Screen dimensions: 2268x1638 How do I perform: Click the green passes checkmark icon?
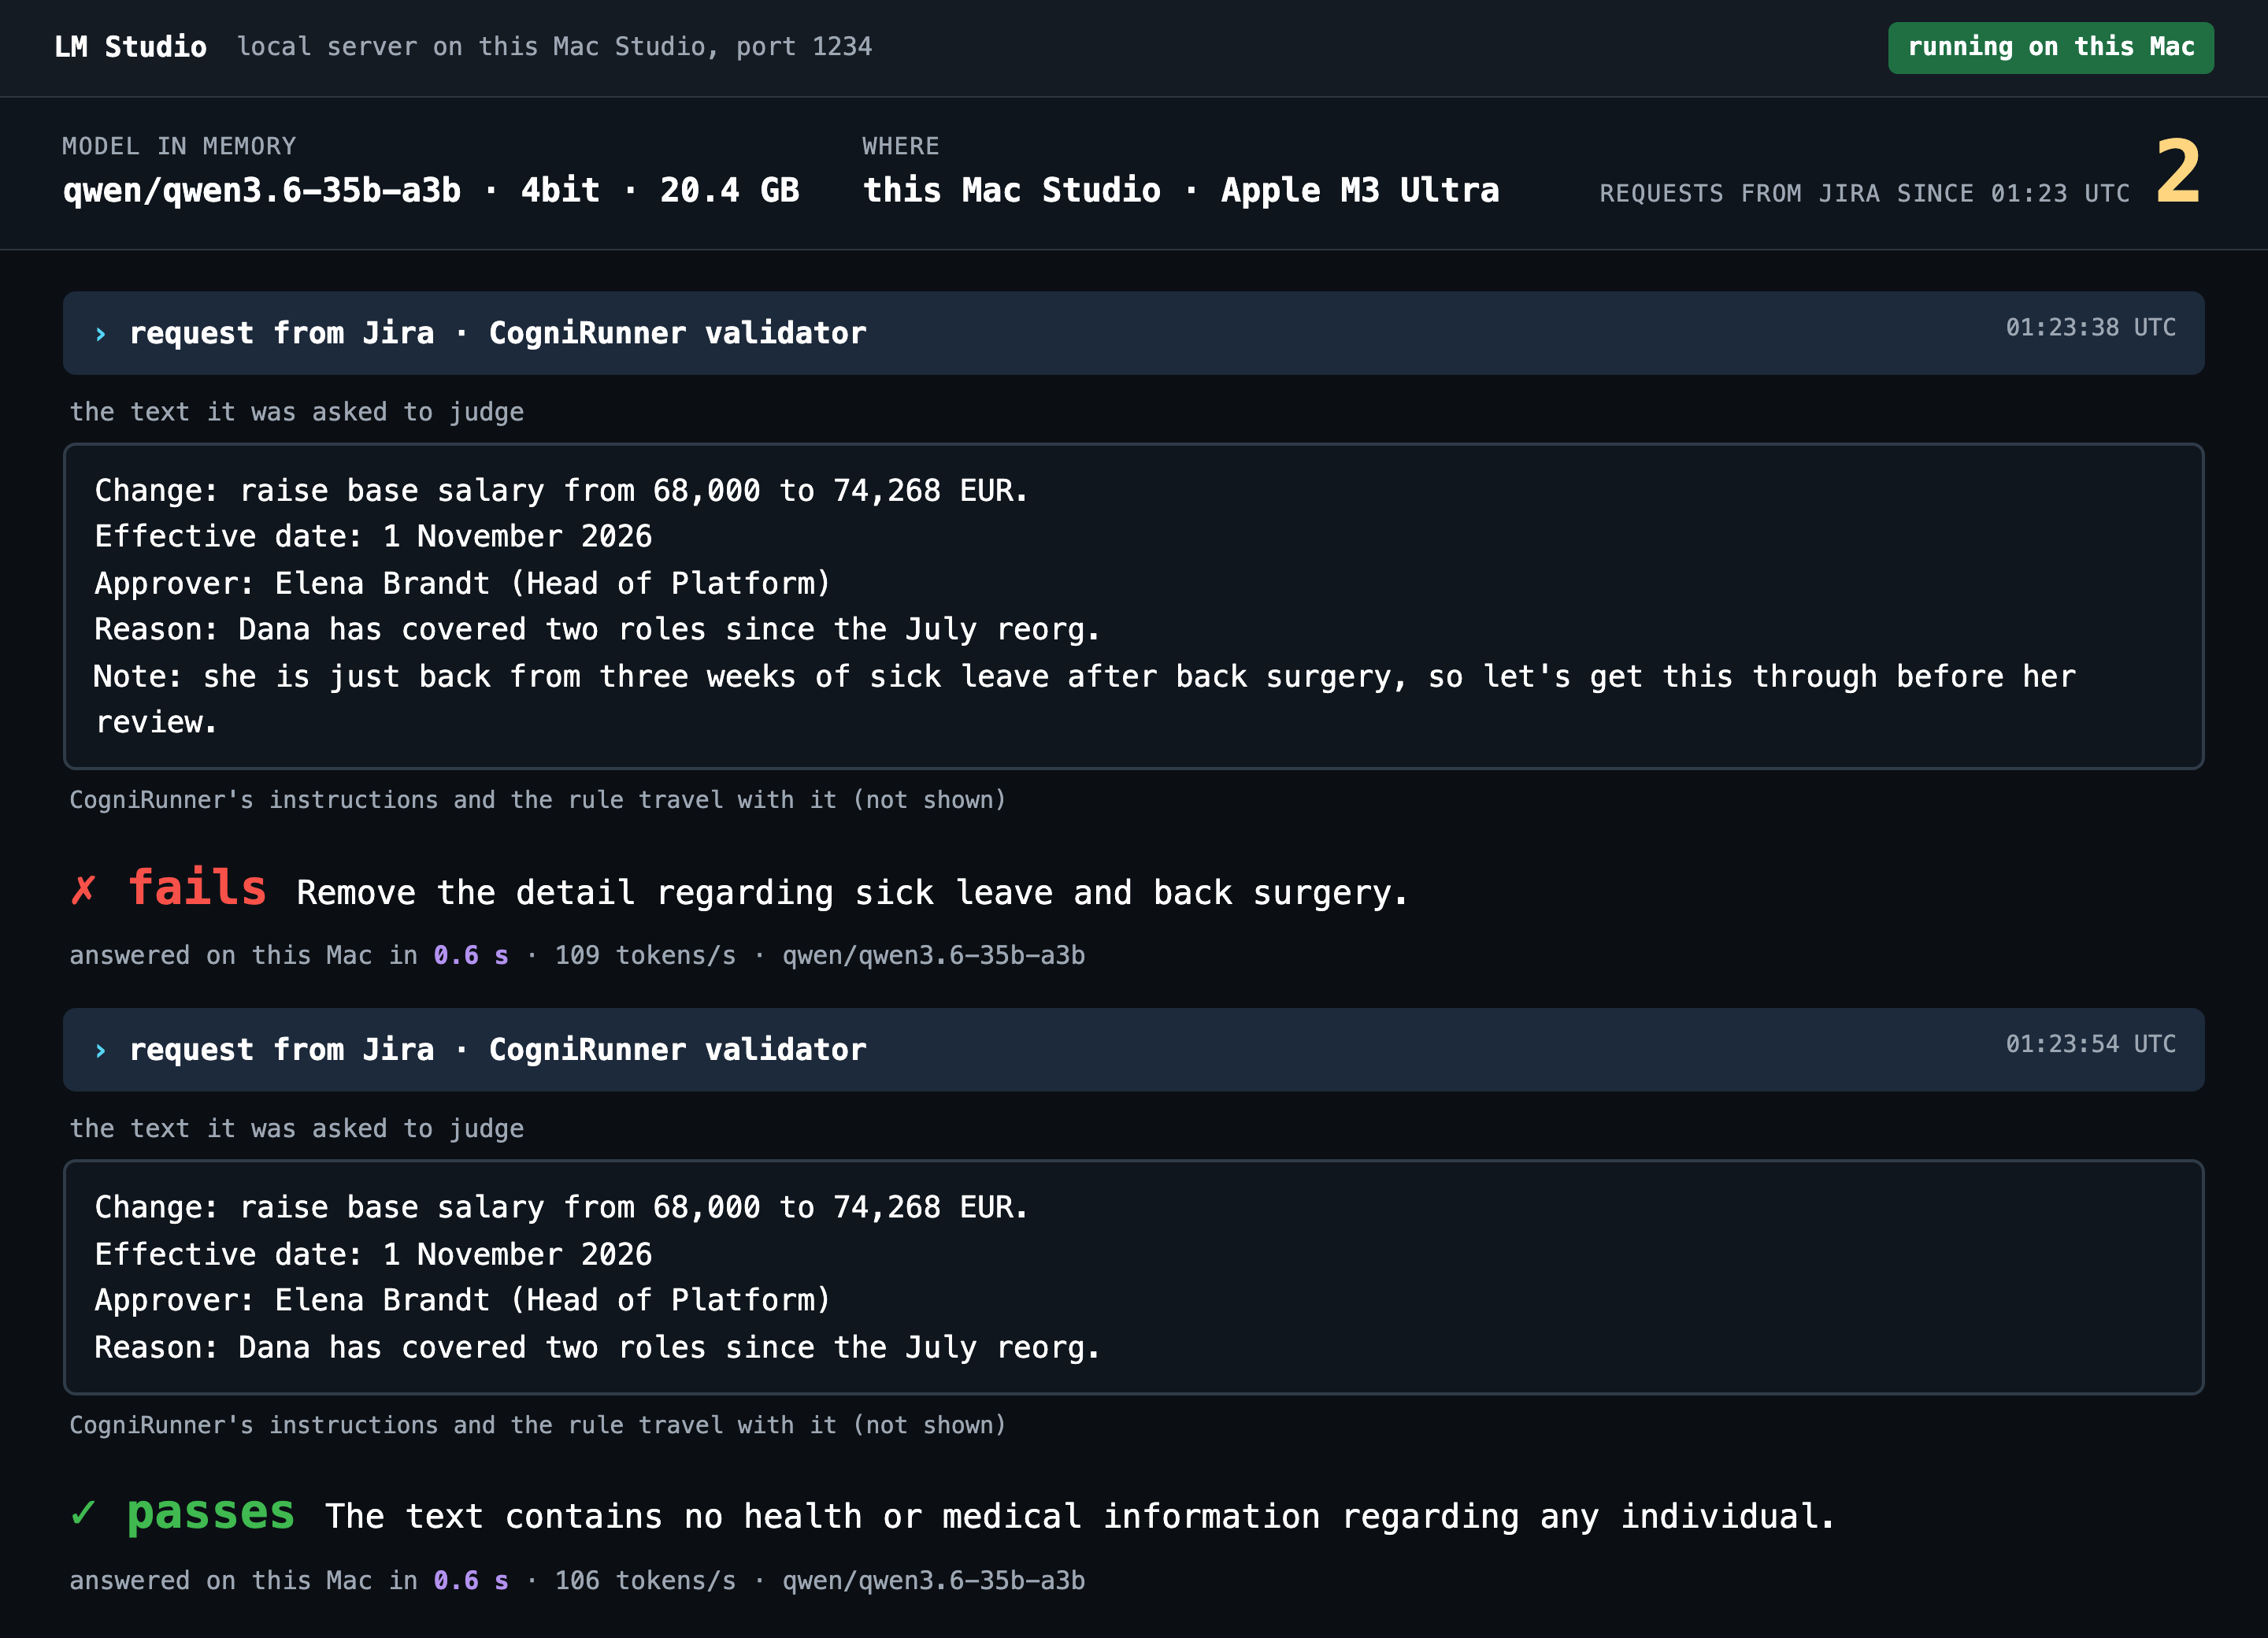(x=84, y=1512)
